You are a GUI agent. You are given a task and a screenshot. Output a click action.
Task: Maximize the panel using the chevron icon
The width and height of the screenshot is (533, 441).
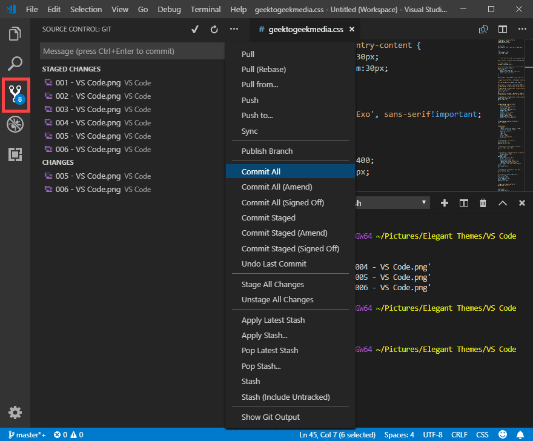click(x=503, y=204)
